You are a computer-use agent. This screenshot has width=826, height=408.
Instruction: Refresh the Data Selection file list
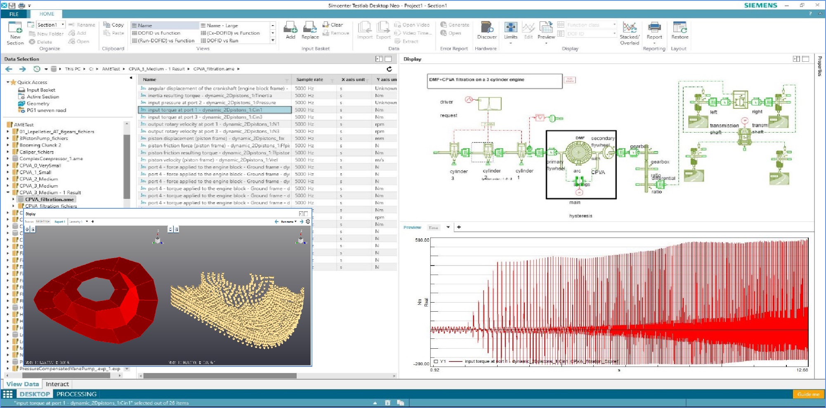(x=389, y=69)
